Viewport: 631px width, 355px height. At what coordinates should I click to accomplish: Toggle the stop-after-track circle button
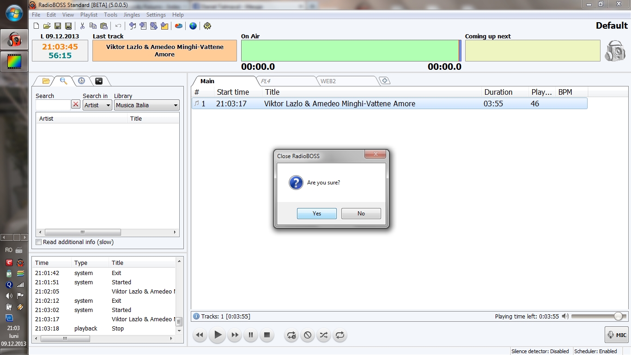click(x=308, y=335)
